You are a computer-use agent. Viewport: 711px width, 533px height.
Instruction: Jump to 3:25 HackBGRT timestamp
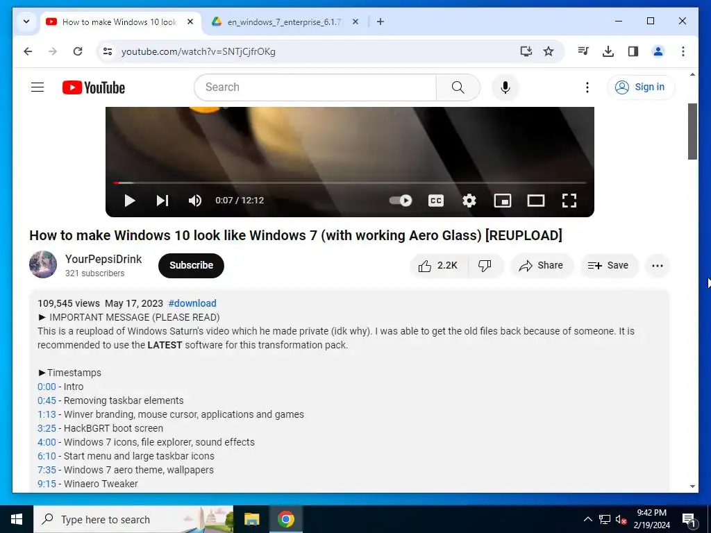tap(47, 428)
